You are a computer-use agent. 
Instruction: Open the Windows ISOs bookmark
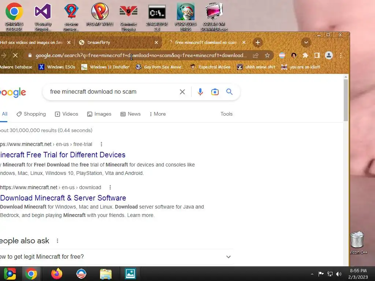(x=57, y=67)
